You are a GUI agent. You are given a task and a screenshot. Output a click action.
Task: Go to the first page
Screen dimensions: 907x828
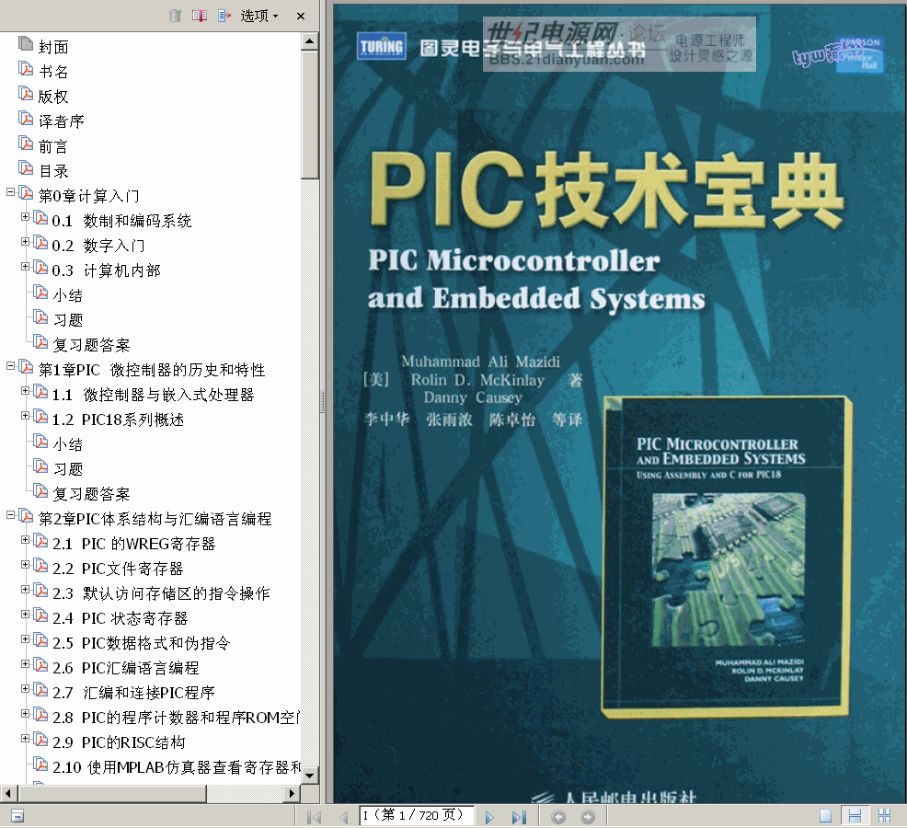[314, 817]
